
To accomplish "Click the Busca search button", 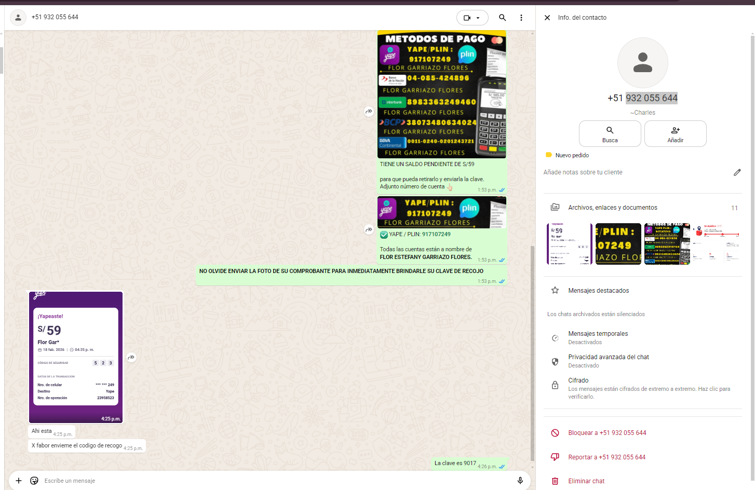I will tap(610, 134).
